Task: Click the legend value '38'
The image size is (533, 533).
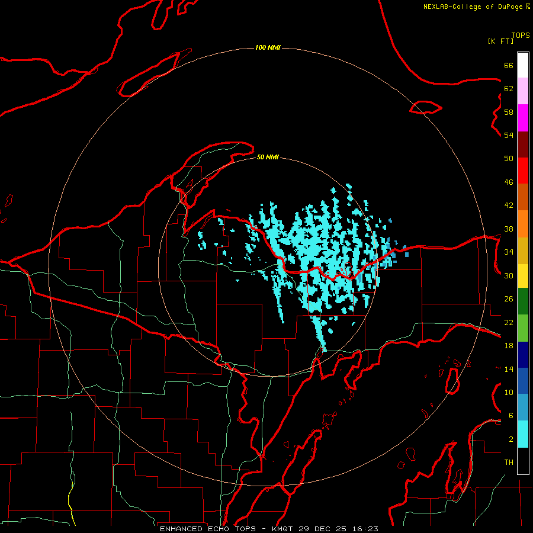Action: coord(509,229)
